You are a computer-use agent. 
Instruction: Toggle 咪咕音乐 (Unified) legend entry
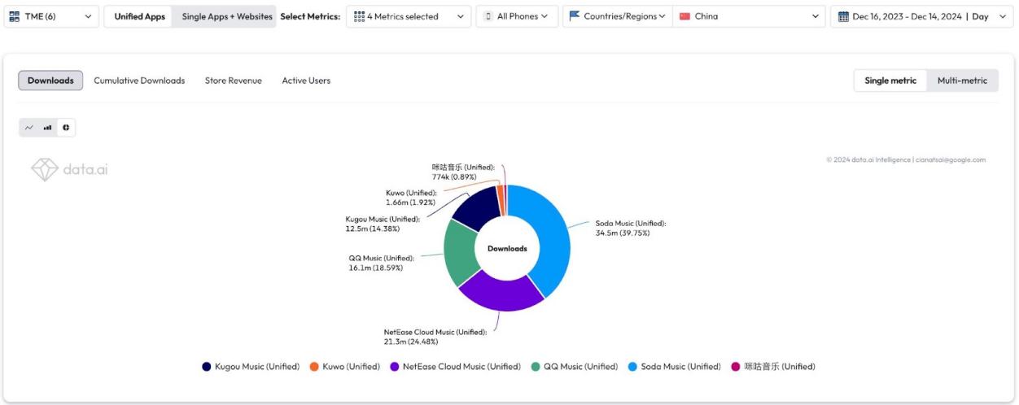773,367
